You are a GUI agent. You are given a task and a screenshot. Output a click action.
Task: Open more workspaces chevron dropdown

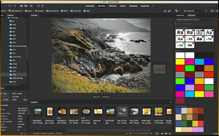coord(153,6)
